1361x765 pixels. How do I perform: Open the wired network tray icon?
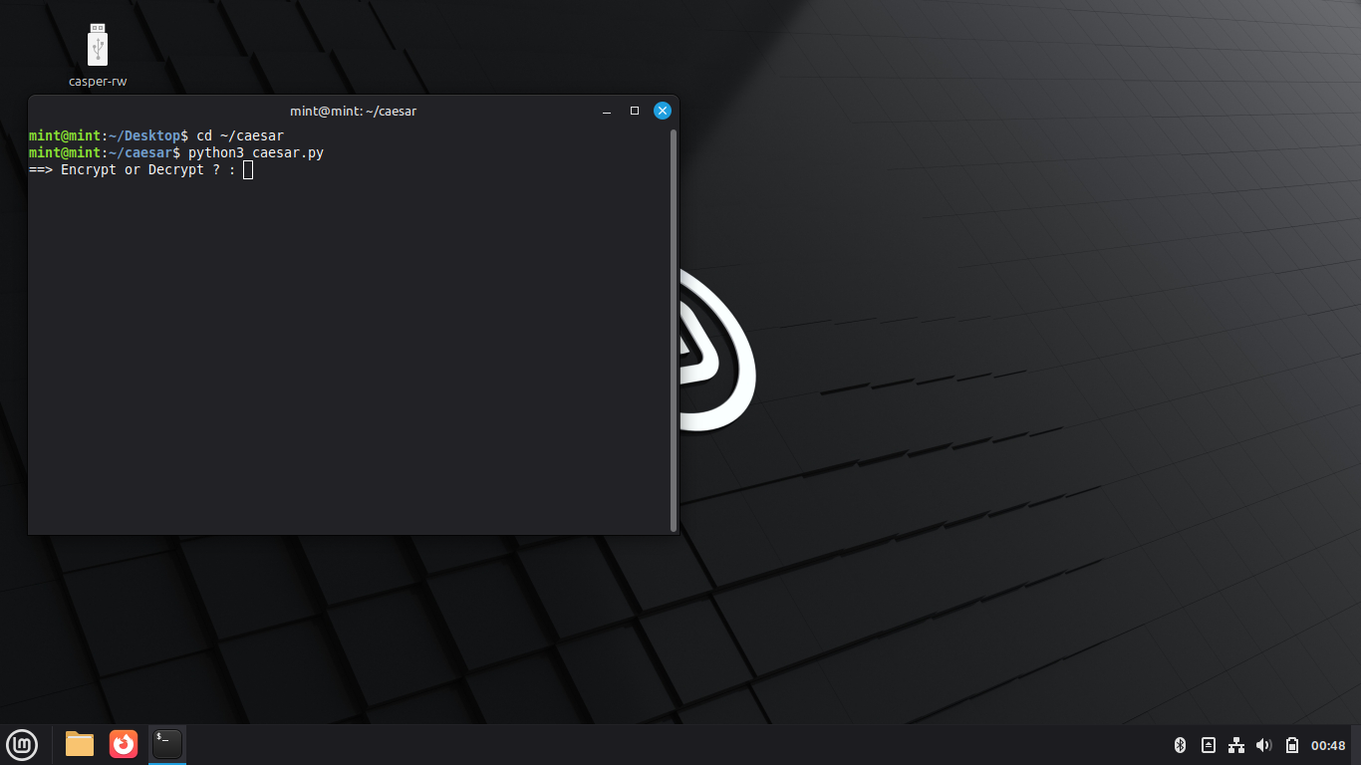pos(1236,745)
